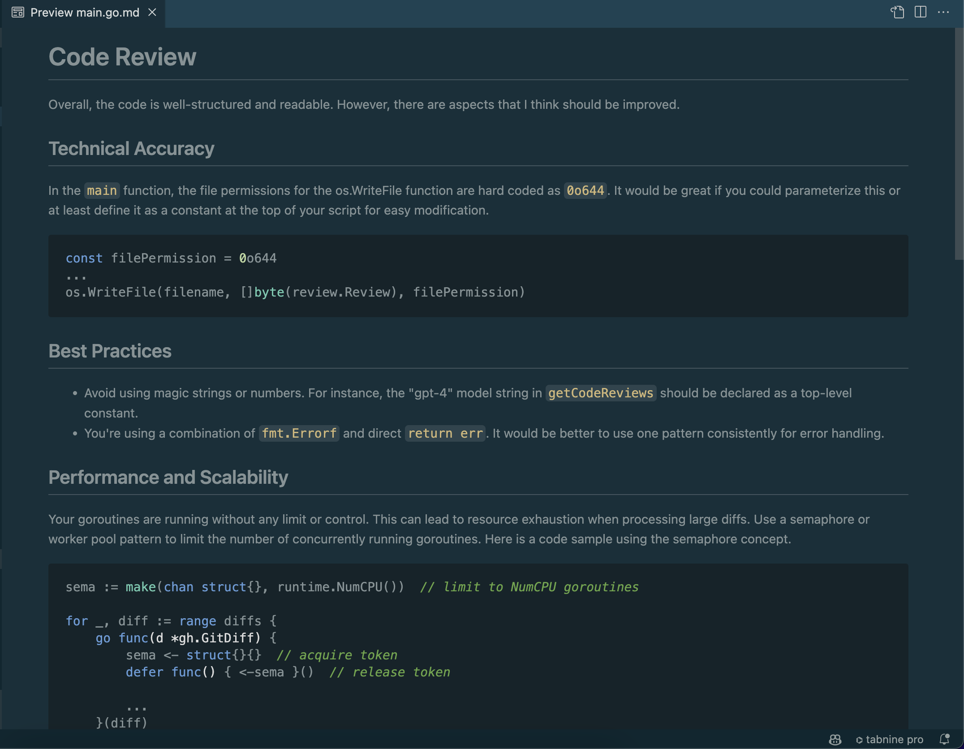
Task: Click the fmt.Errorf inline code
Action: click(x=299, y=434)
